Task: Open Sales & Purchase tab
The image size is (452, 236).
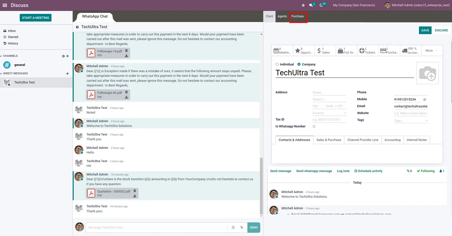Action: [x=329, y=140]
